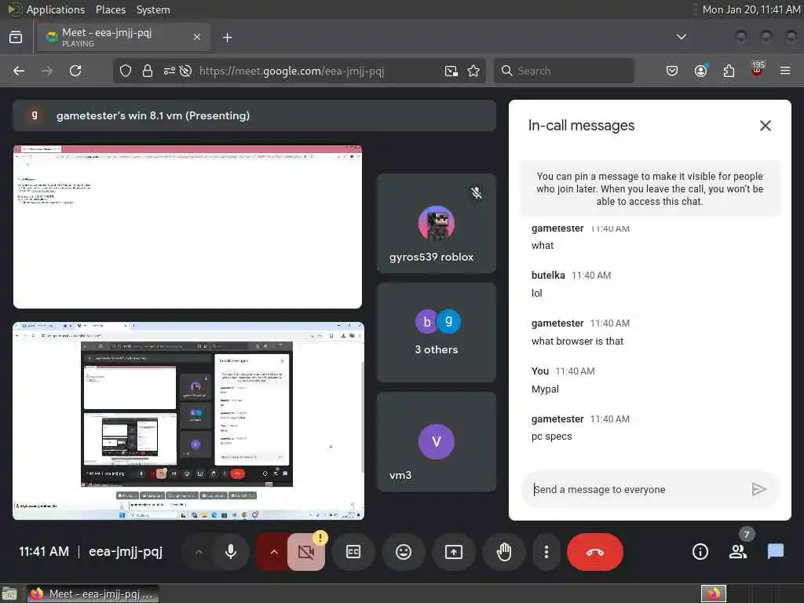Expand video settings chevron beside camera
Image resolution: width=804 pixels, height=603 pixels.
pos(274,552)
